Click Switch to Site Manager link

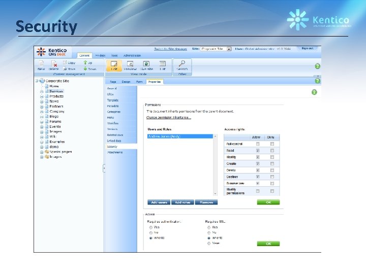(x=170, y=49)
